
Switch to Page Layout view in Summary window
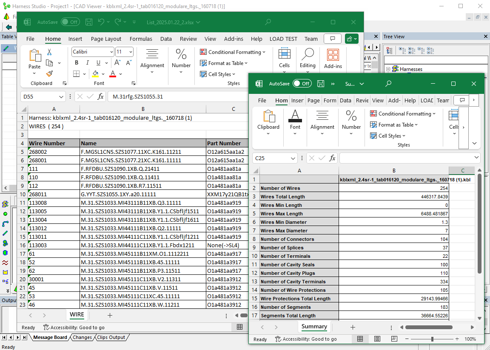tap(377, 339)
